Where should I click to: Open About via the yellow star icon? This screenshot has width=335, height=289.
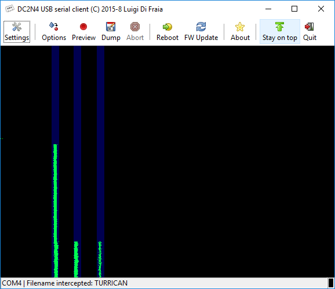click(240, 27)
